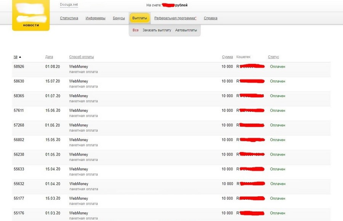Click the date 15.05.20
Viewport: 343px width, 221px height.
click(53, 140)
